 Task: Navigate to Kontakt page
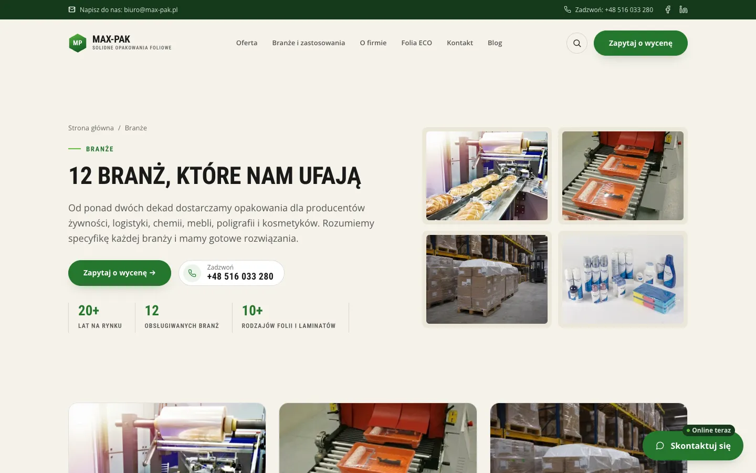(x=460, y=43)
